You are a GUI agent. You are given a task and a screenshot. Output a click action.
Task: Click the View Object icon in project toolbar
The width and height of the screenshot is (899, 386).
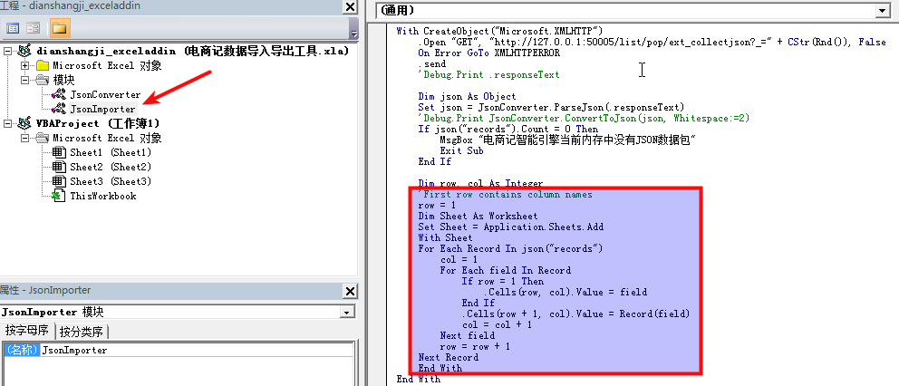(x=33, y=29)
